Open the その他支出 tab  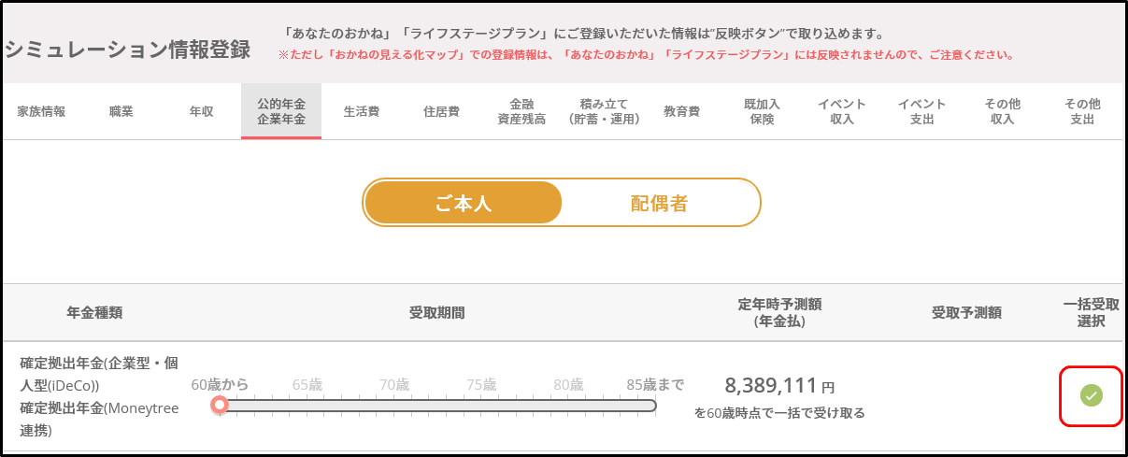pos(1082,111)
